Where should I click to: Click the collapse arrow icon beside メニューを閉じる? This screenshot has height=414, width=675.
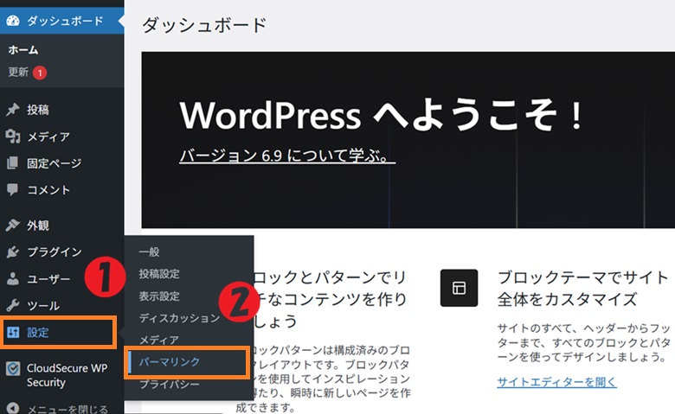click(13, 408)
